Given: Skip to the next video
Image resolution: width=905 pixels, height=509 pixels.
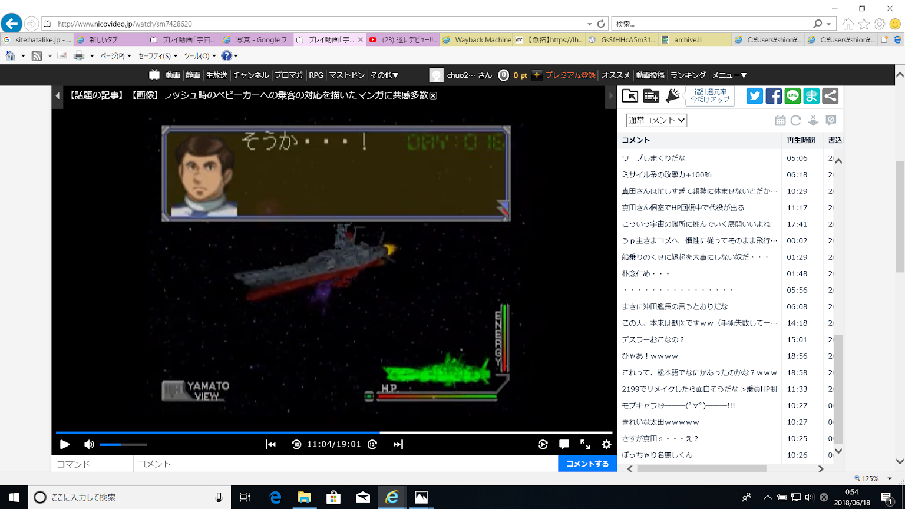Looking at the screenshot, I should [x=398, y=444].
